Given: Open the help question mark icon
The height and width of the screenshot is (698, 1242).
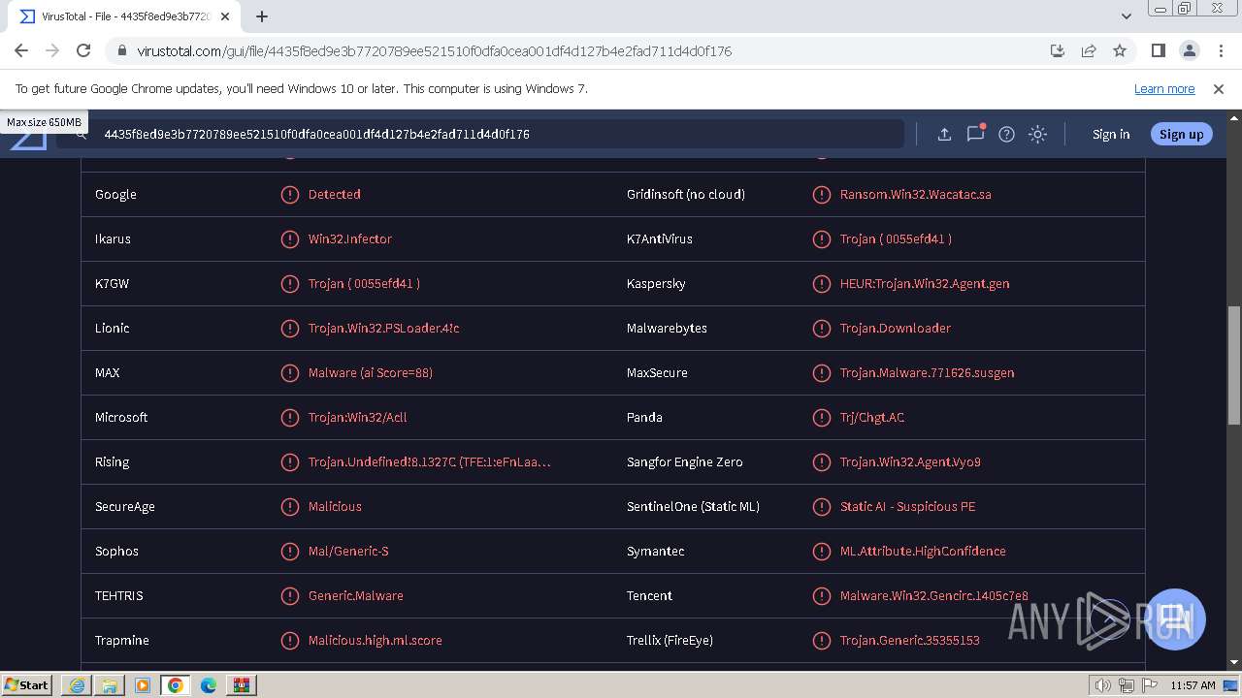Looking at the screenshot, I should [1006, 134].
